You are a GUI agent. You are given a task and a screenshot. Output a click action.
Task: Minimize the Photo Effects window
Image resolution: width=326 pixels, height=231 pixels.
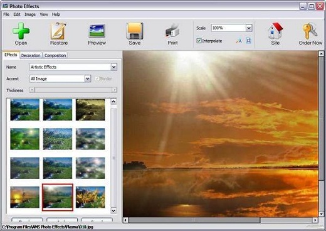click(303, 6)
